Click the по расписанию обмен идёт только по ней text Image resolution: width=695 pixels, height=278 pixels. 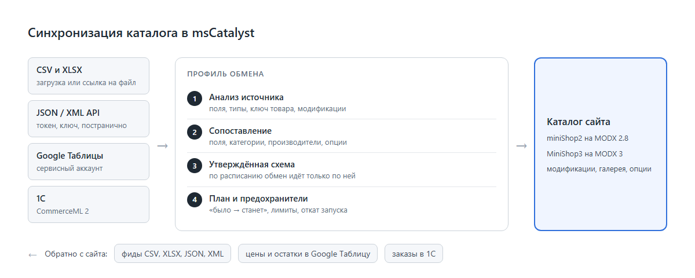(x=282, y=176)
